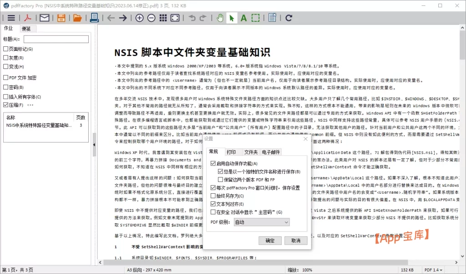Enable the 灰度 checkbox in the left panel

tap(5, 58)
